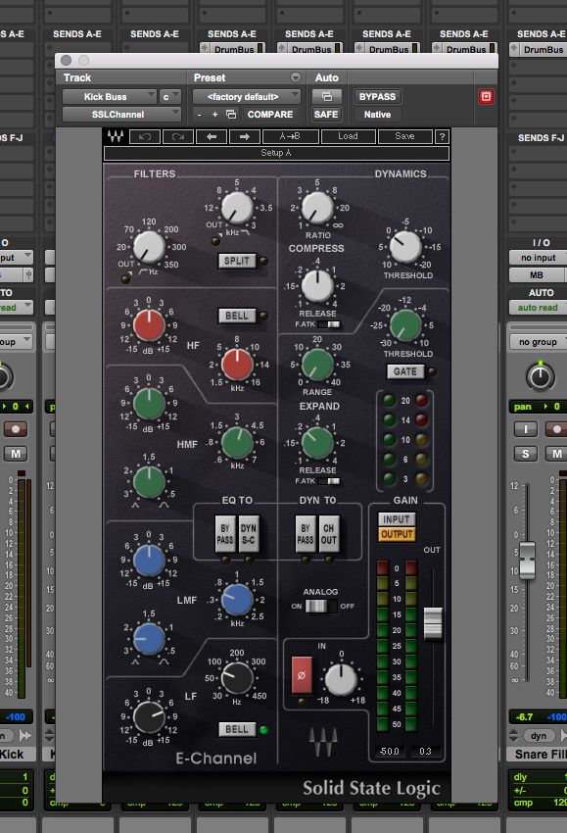Click the undo arrow in Waves toolbar
This screenshot has width=567, height=833.
[x=145, y=136]
